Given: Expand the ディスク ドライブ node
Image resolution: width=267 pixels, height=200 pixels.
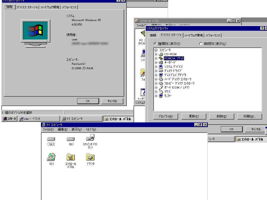Looking at the screenshot, I should click(x=156, y=71).
